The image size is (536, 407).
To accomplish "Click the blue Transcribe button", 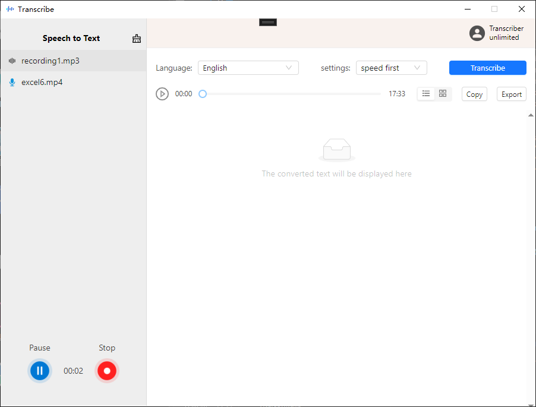I will 487,68.
